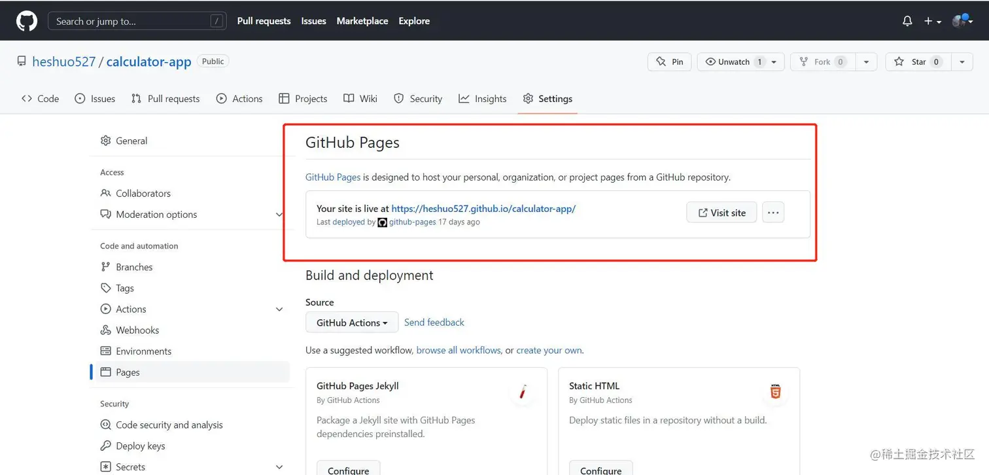989x475 pixels.
Task: Click the GitHub Pages documentation link
Action: click(333, 177)
